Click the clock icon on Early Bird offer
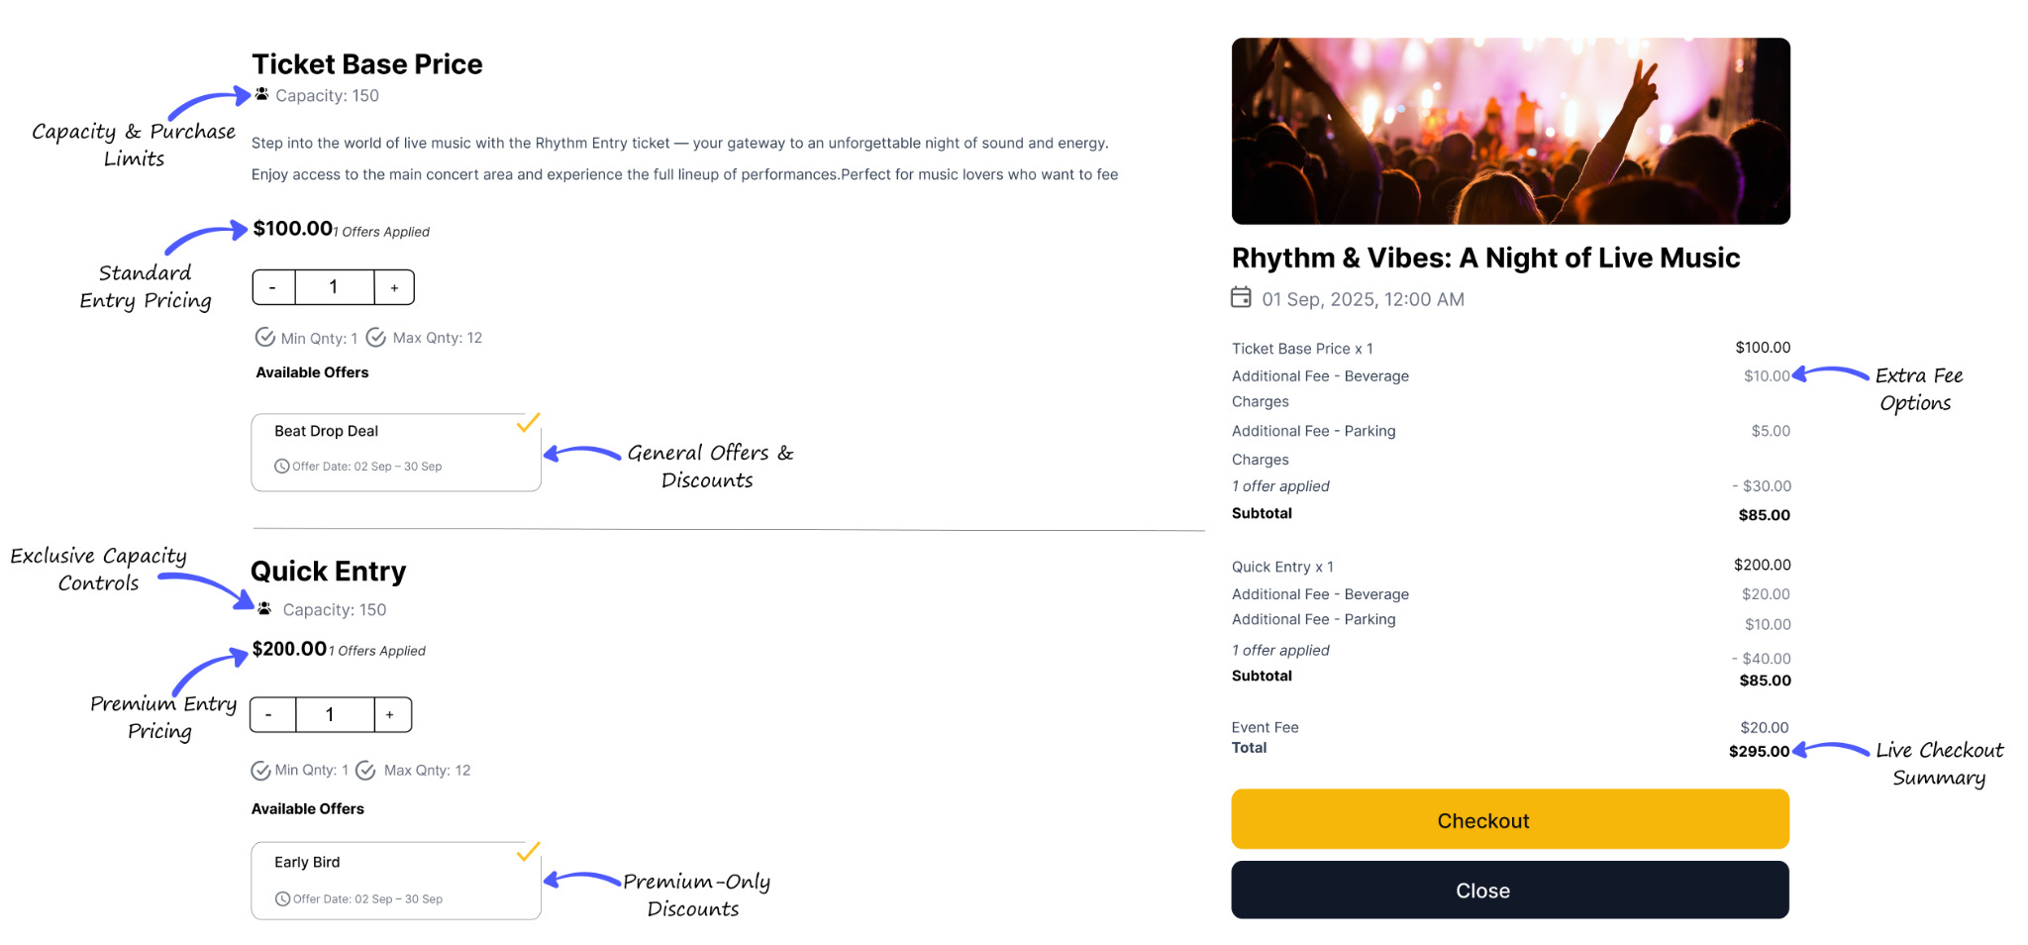Viewport: 2028px width, 945px height. coord(282,899)
